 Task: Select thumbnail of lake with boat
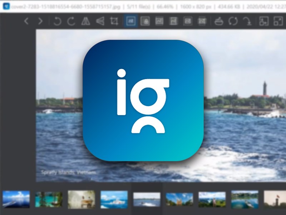pyautogui.click(x=245, y=200)
